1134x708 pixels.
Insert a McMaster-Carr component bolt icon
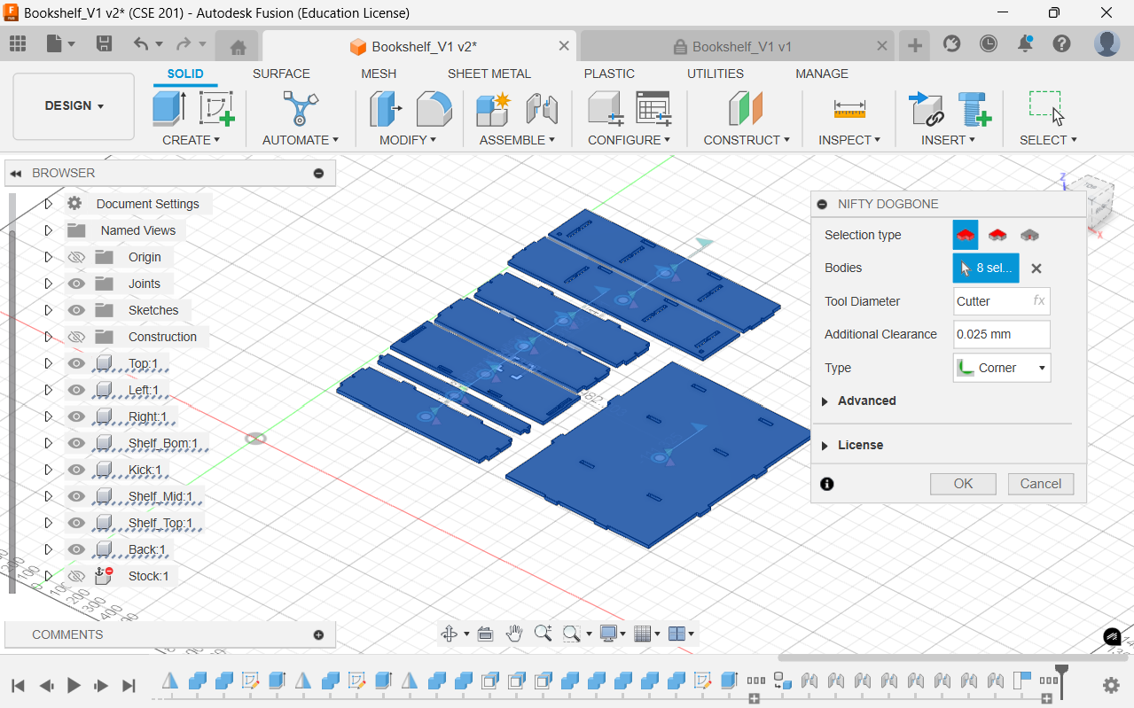[x=974, y=108]
